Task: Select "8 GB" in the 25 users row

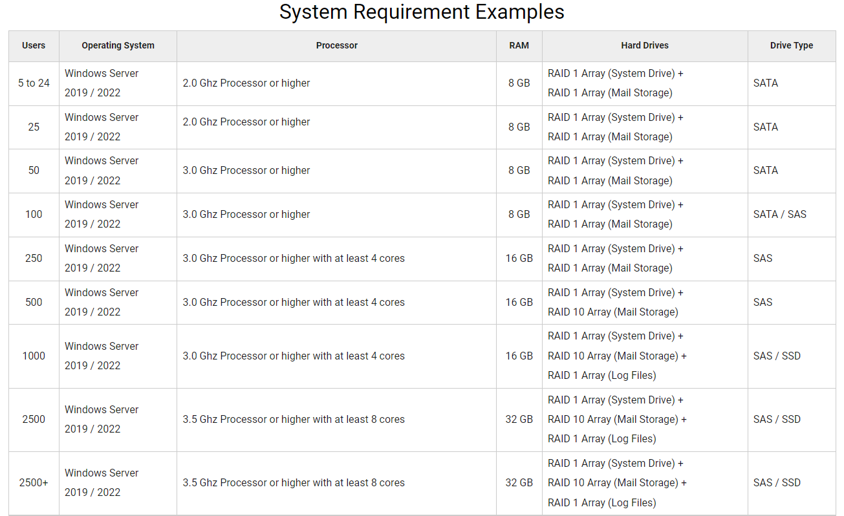Action: click(x=519, y=127)
